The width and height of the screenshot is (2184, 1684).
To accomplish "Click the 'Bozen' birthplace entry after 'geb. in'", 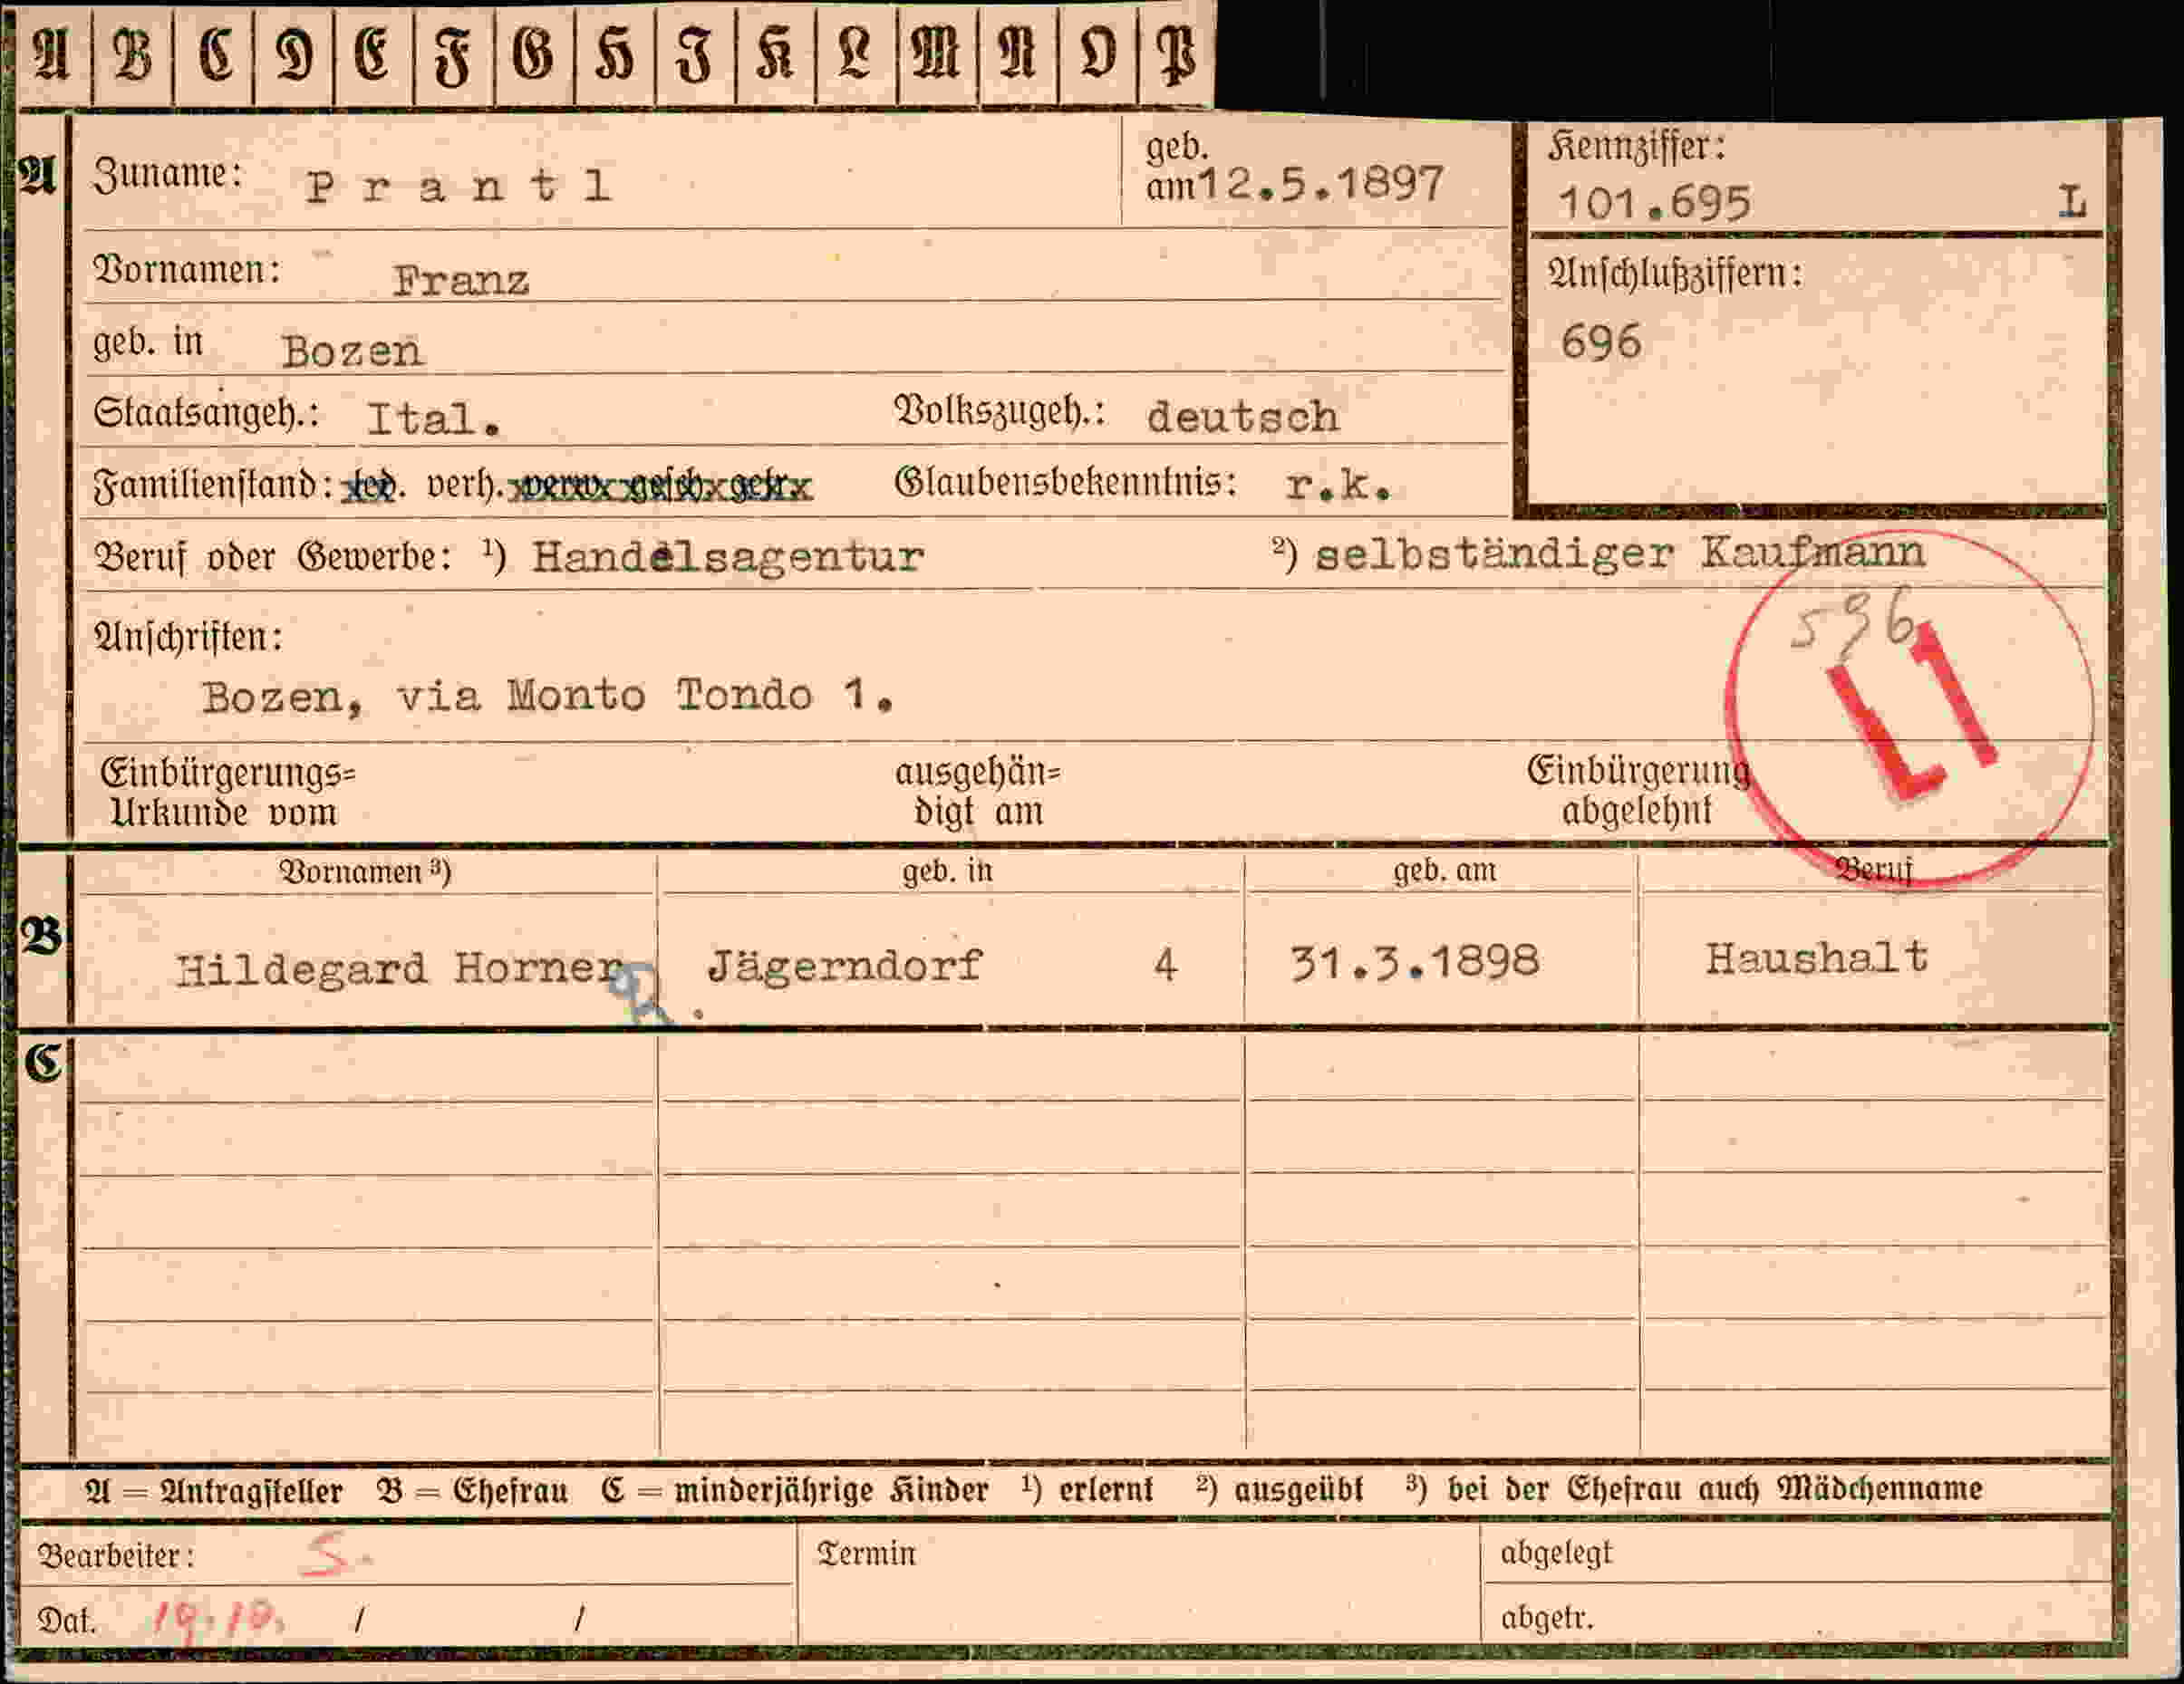I will click(352, 351).
